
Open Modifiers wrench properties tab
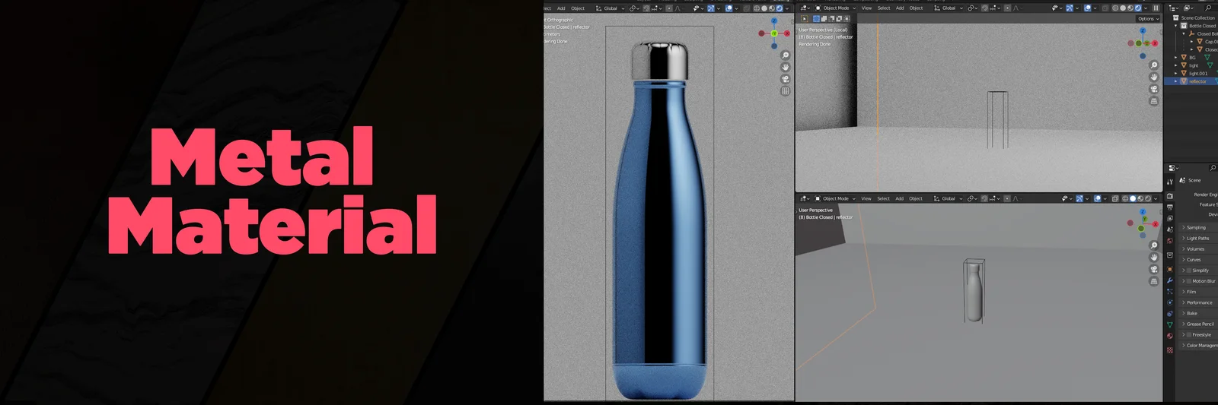(1170, 280)
